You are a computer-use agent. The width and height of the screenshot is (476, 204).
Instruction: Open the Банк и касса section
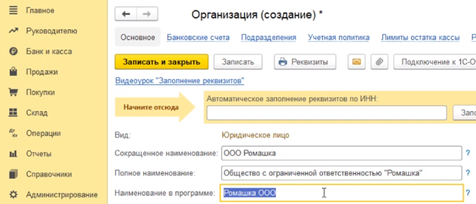[48, 51]
